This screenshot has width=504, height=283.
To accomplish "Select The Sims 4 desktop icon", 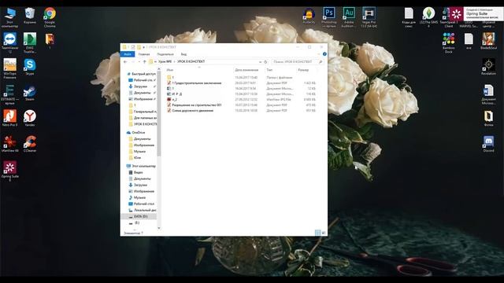I will pyautogui.click(x=428, y=17).
